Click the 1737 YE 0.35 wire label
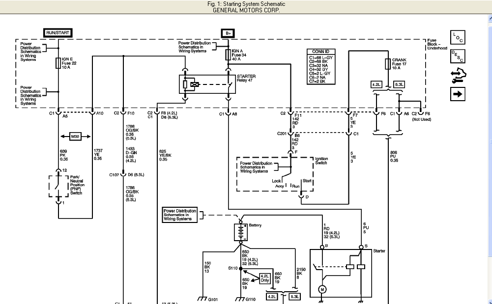492x304 pixels. tap(98, 155)
